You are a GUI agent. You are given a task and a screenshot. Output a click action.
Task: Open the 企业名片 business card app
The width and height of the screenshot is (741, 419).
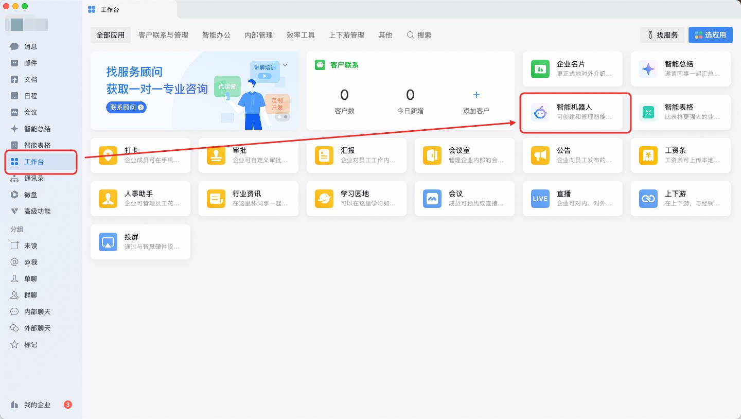pyautogui.click(x=573, y=69)
